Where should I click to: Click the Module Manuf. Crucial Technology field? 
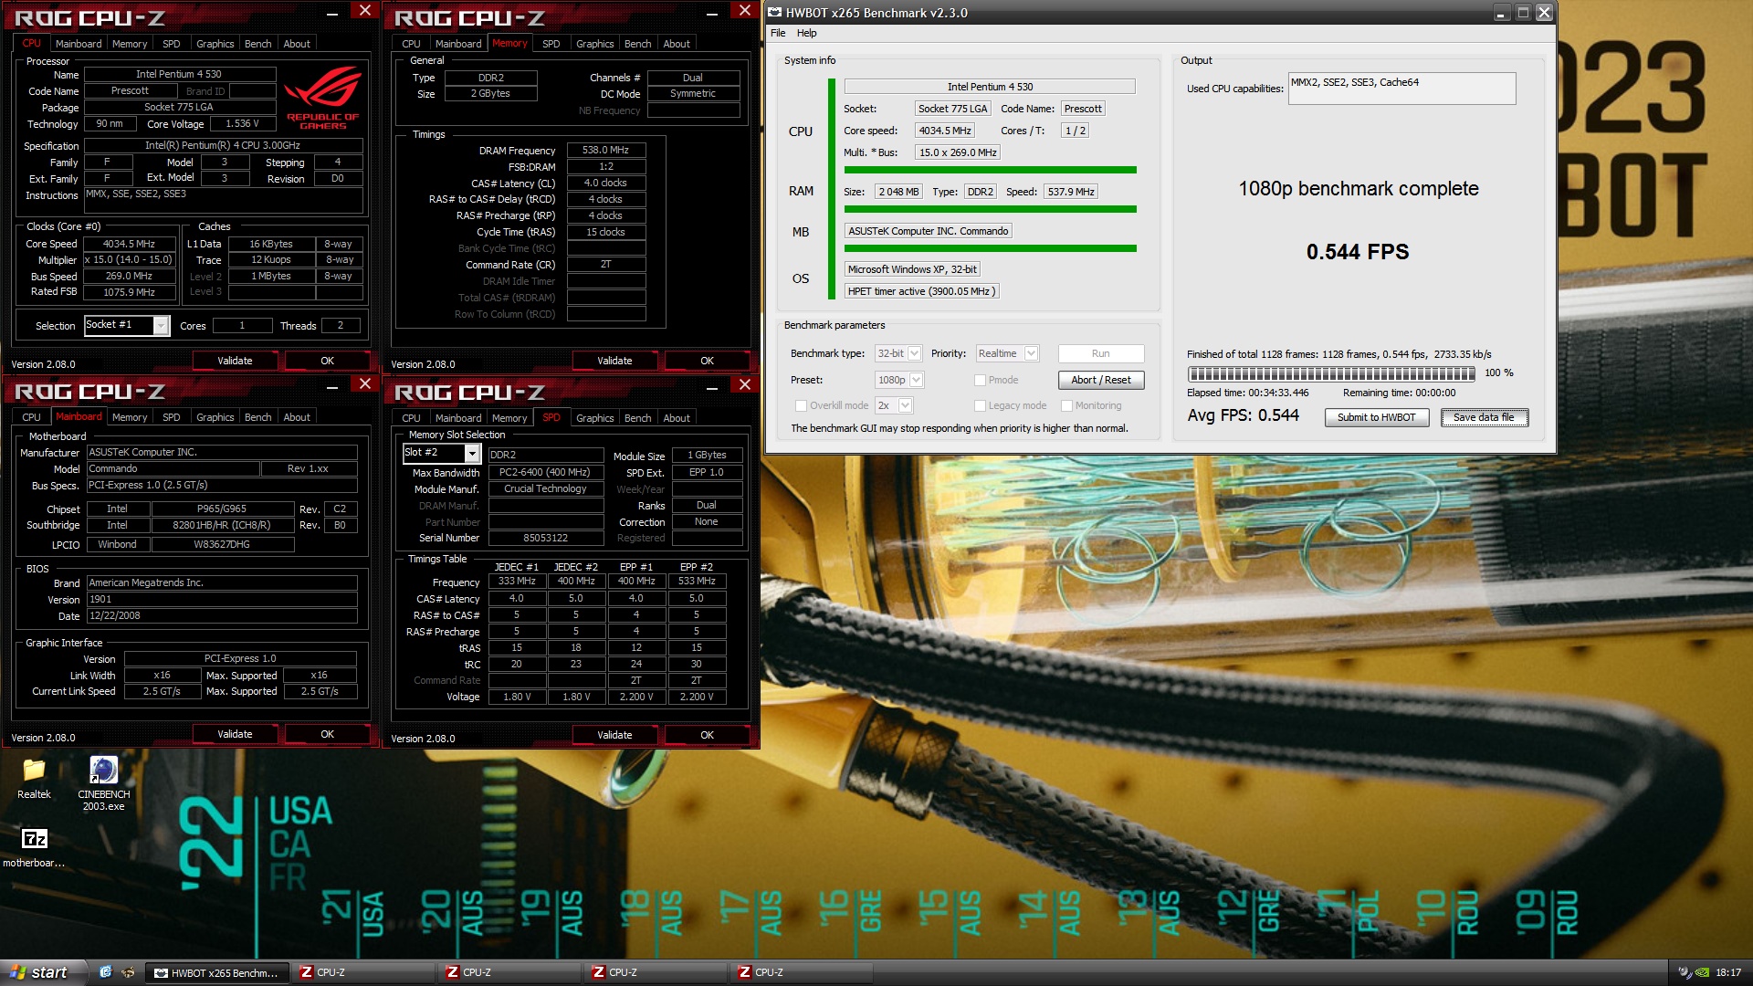(545, 488)
